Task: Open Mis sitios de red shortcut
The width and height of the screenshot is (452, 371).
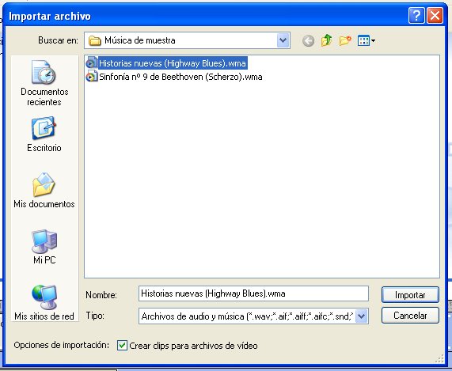Action: click(44, 302)
